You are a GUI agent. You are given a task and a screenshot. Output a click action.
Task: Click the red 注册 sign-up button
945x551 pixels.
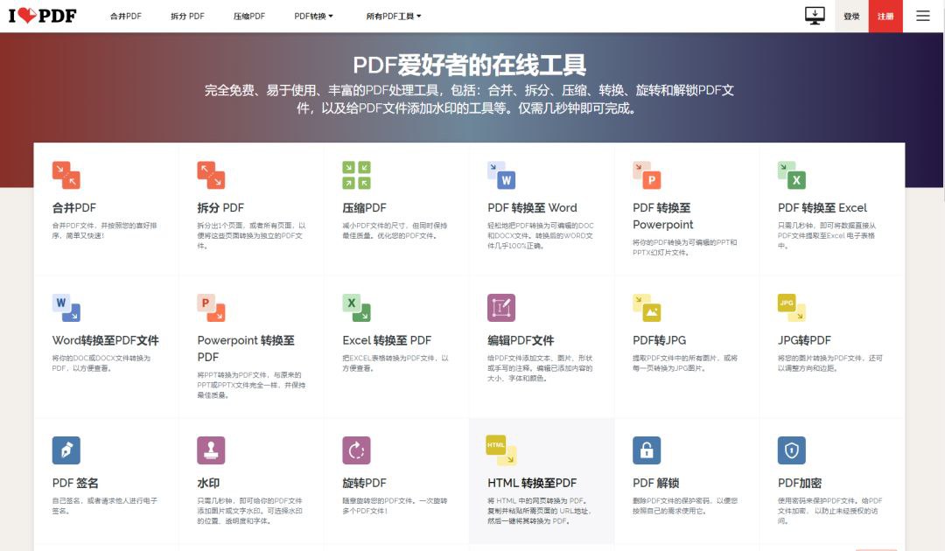[x=885, y=17]
